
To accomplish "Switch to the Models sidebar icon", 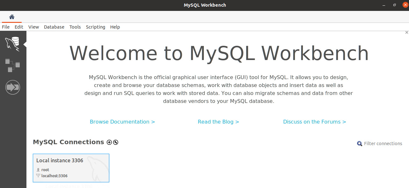I will click(12, 65).
